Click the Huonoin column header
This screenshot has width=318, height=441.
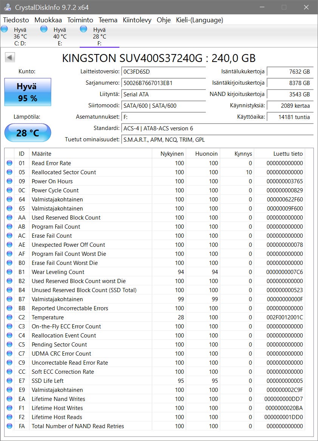[x=203, y=153]
